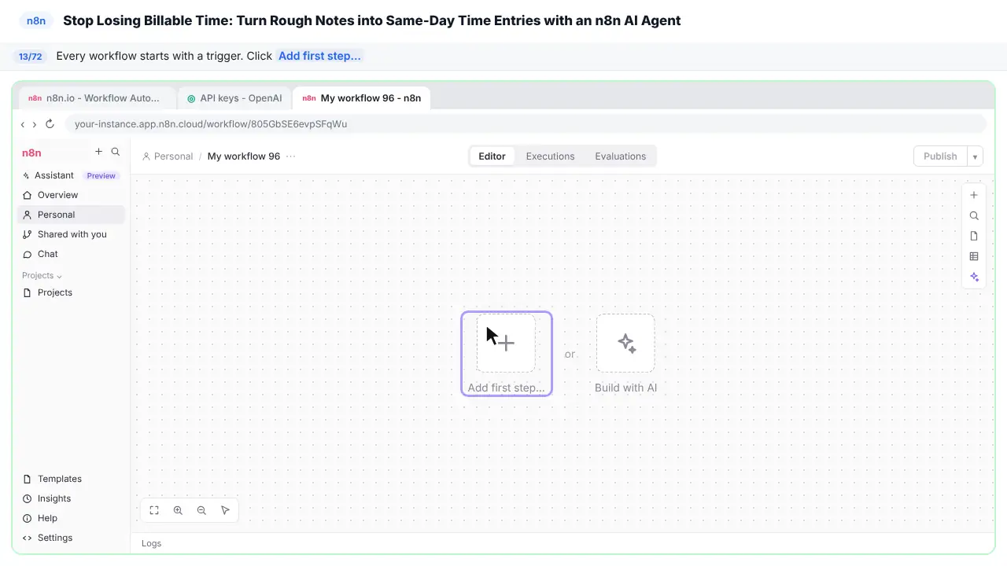Click the My workflow 96 title
The height and width of the screenshot is (566, 1007).
[x=244, y=156]
